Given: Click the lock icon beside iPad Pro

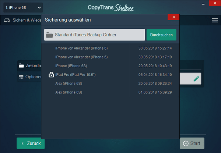Looking at the screenshot, I should pyautogui.click(x=51, y=75).
